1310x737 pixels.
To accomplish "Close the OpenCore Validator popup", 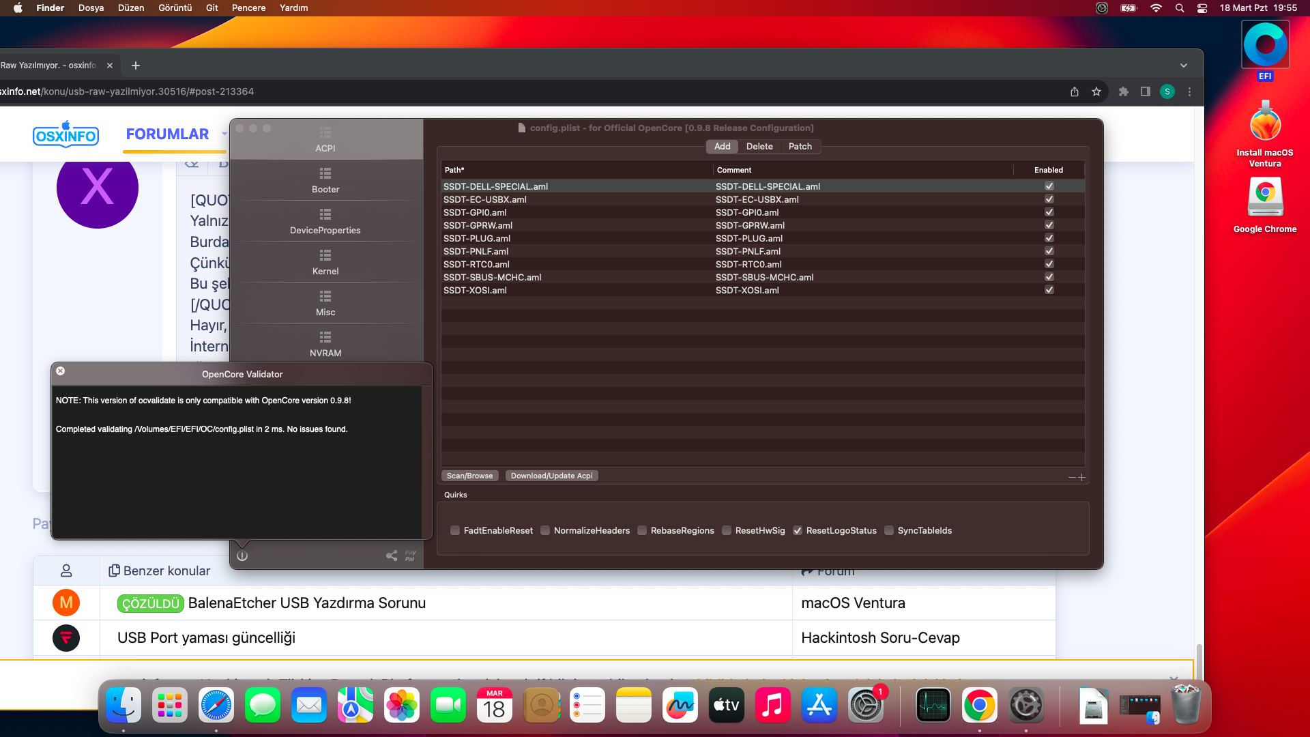I will tap(61, 371).
